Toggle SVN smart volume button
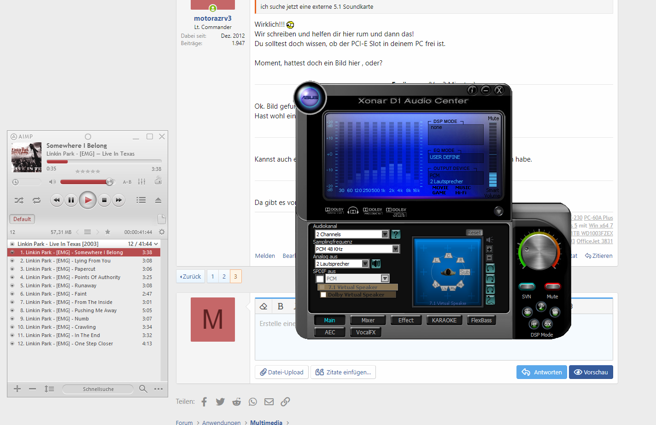This screenshot has height=425, width=656. tap(527, 286)
